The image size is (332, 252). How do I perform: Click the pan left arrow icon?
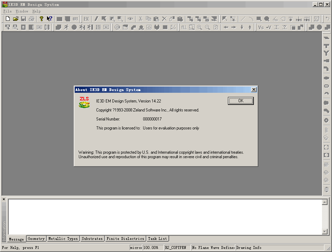click(226, 27)
